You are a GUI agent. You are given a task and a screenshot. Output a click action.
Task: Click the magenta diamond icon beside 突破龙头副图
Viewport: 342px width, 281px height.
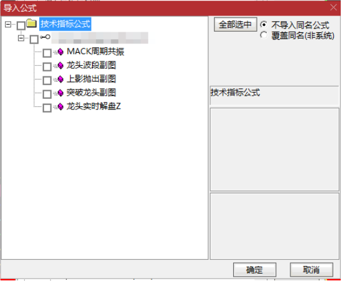click(x=60, y=93)
